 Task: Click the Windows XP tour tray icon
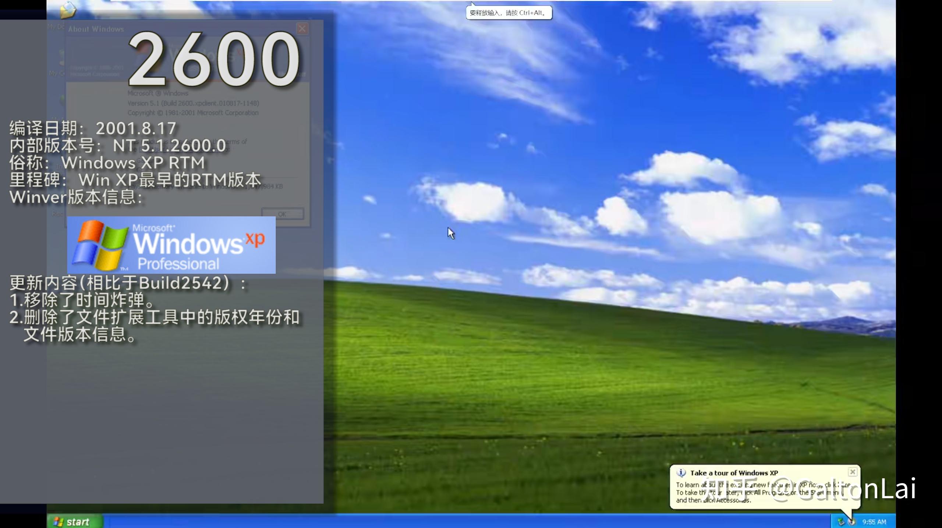pos(851,522)
